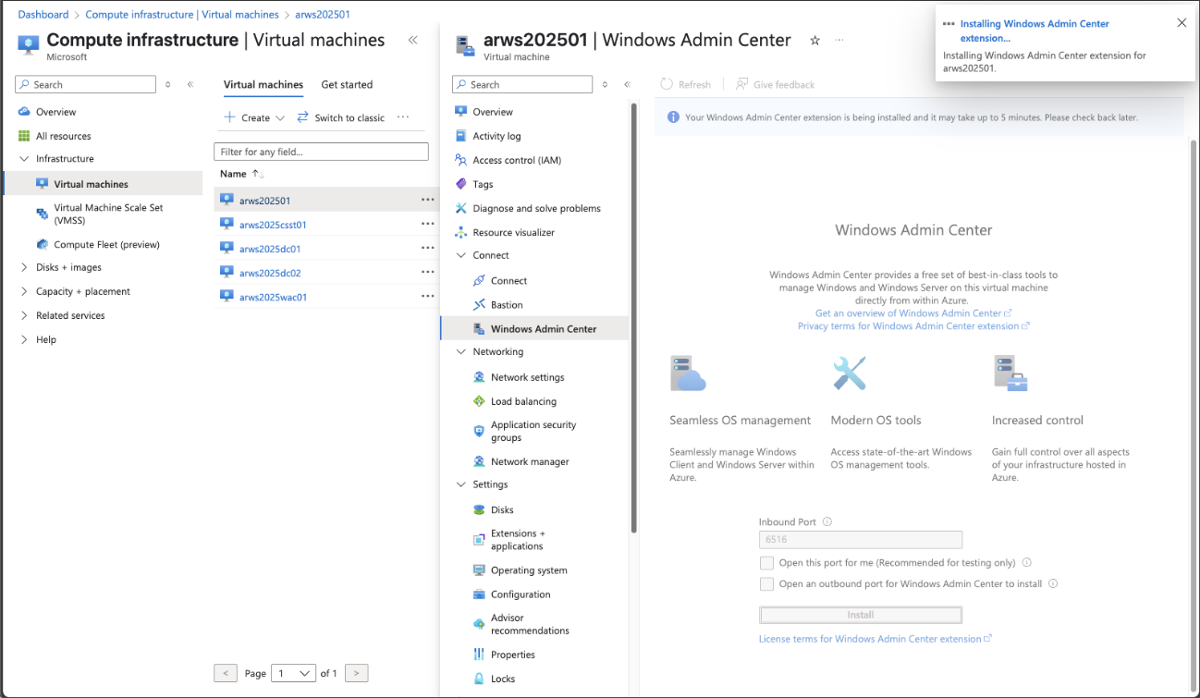Click the Filter for any field box

click(321, 151)
